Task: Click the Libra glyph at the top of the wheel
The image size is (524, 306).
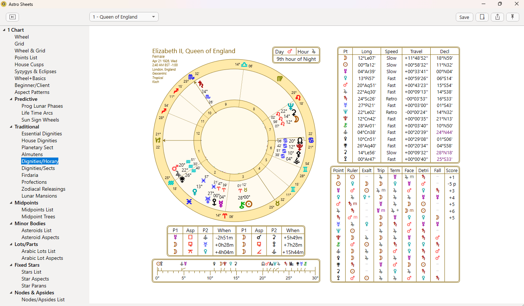Action: click(244, 64)
